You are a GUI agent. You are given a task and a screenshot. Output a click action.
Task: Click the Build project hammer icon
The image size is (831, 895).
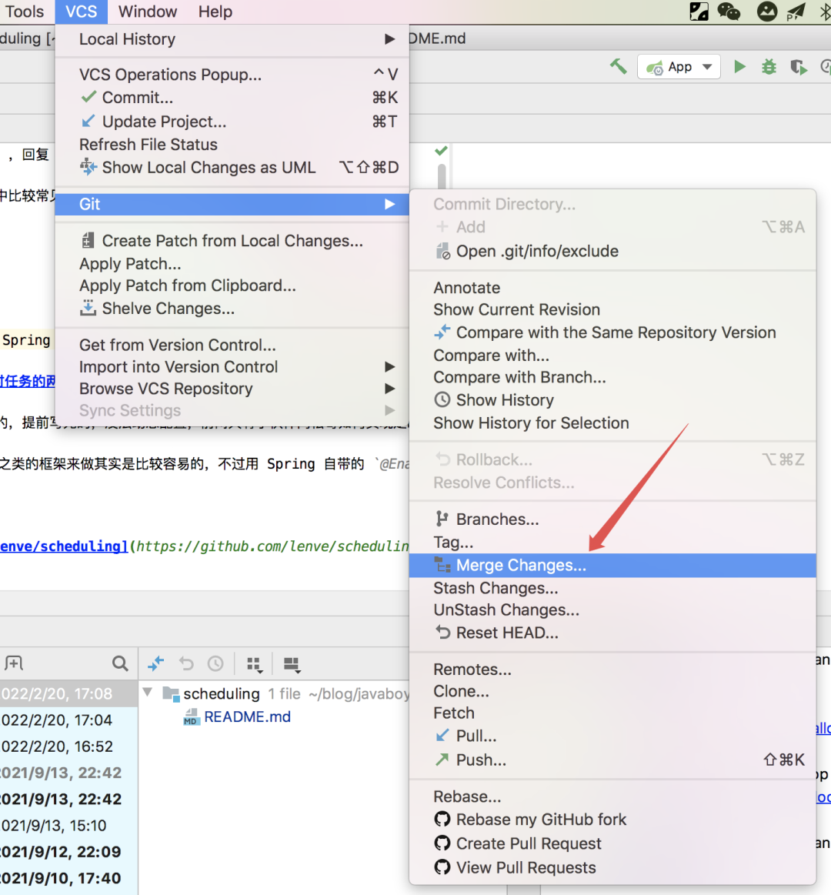pyautogui.click(x=618, y=67)
